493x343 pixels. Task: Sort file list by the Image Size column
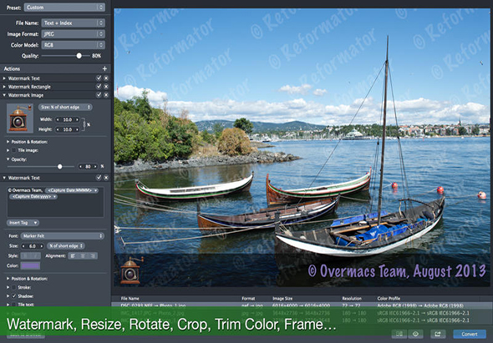tap(282, 299)
